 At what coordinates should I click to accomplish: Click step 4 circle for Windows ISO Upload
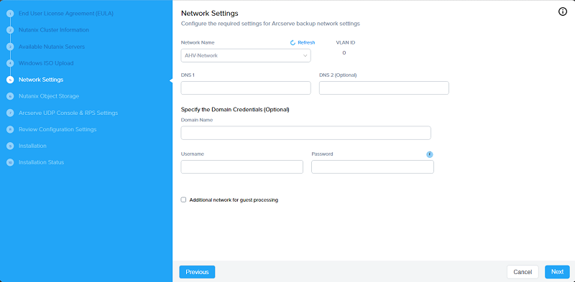[10, 63]
